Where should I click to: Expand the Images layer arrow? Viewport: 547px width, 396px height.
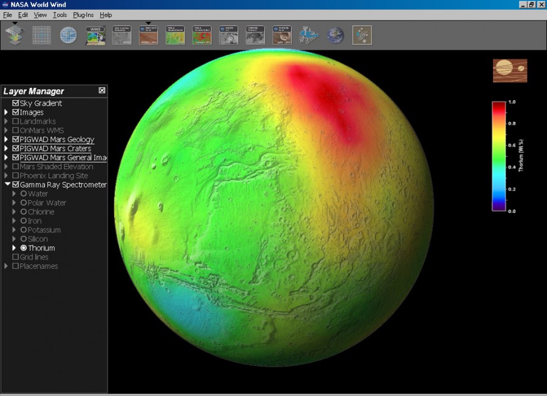[x=7, y=112]
